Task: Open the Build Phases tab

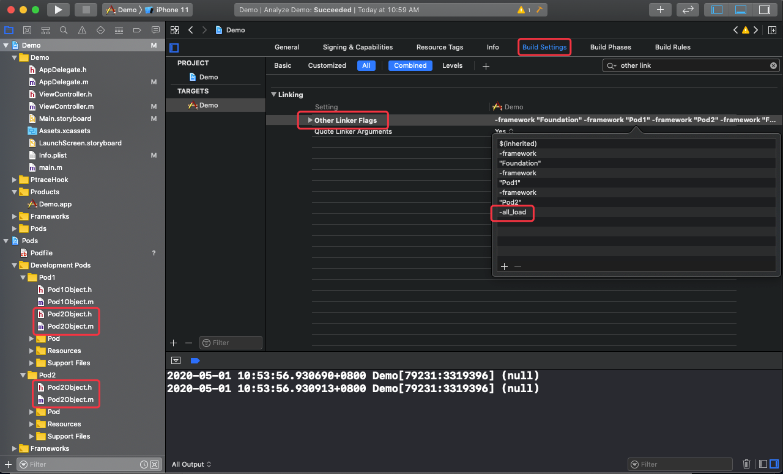Action: coord(610,47)
